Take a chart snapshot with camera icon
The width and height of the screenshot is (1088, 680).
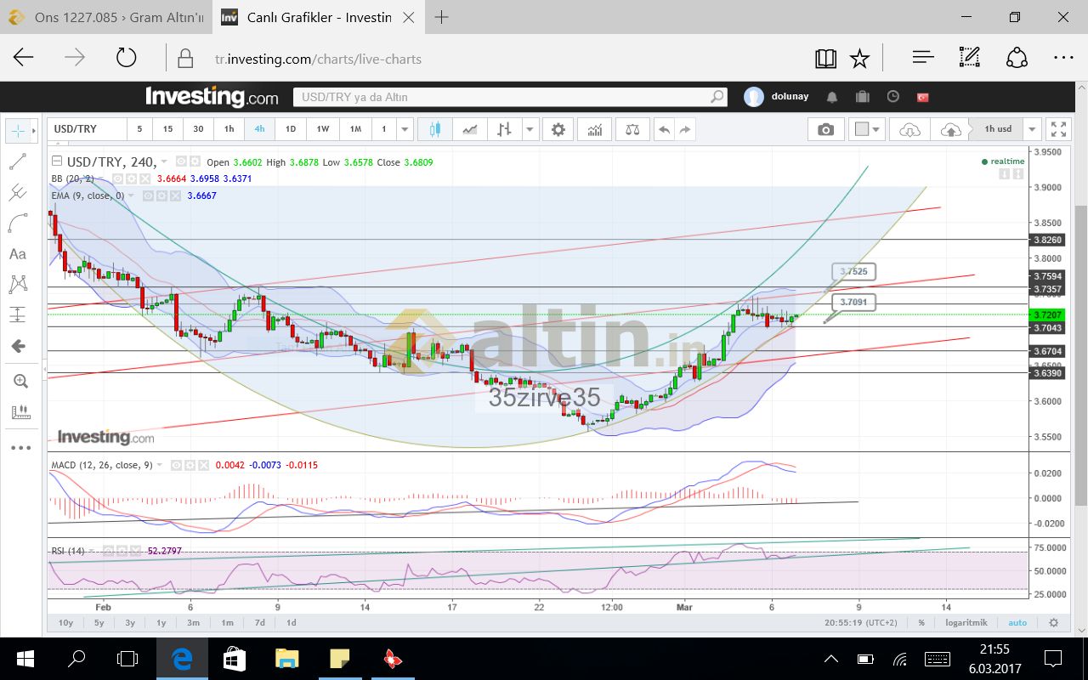pyautogui.click(x=825, y=129)
